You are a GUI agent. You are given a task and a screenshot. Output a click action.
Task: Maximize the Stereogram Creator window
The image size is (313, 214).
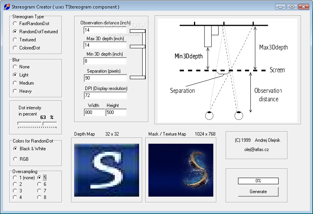(x=292, y=7)
